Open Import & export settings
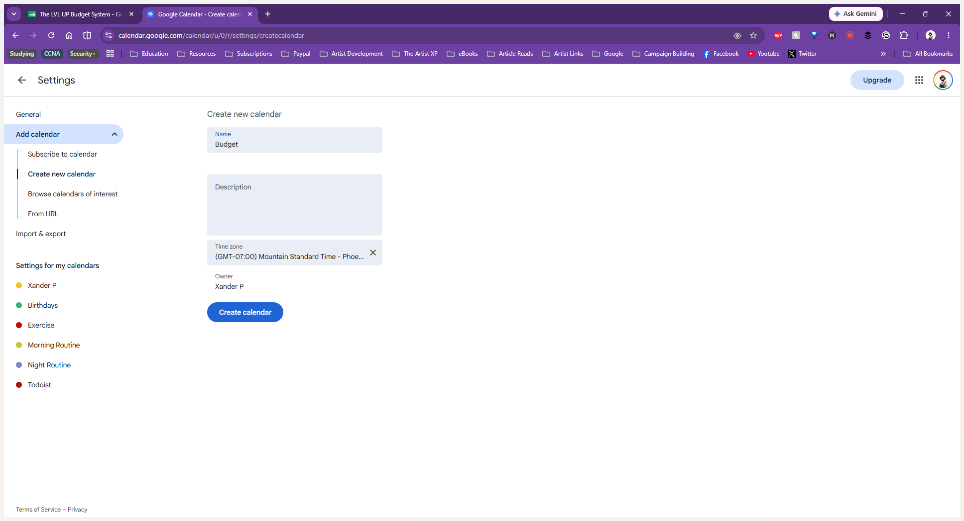The image size is (964, 521). 41,234
